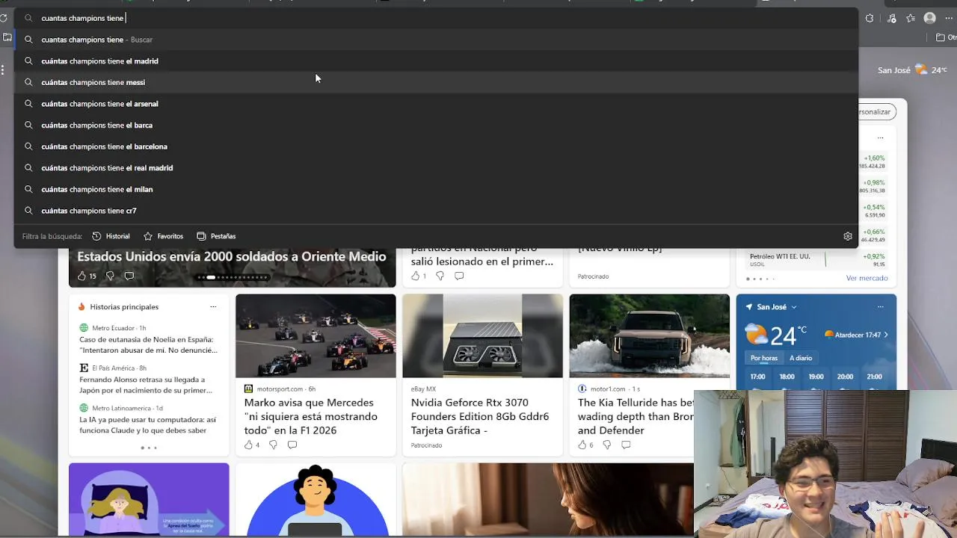The image size is (957, 538).
Task: Select the suggestion 'cuántas champions tiene el real madrid'
Action: [436, 168]
